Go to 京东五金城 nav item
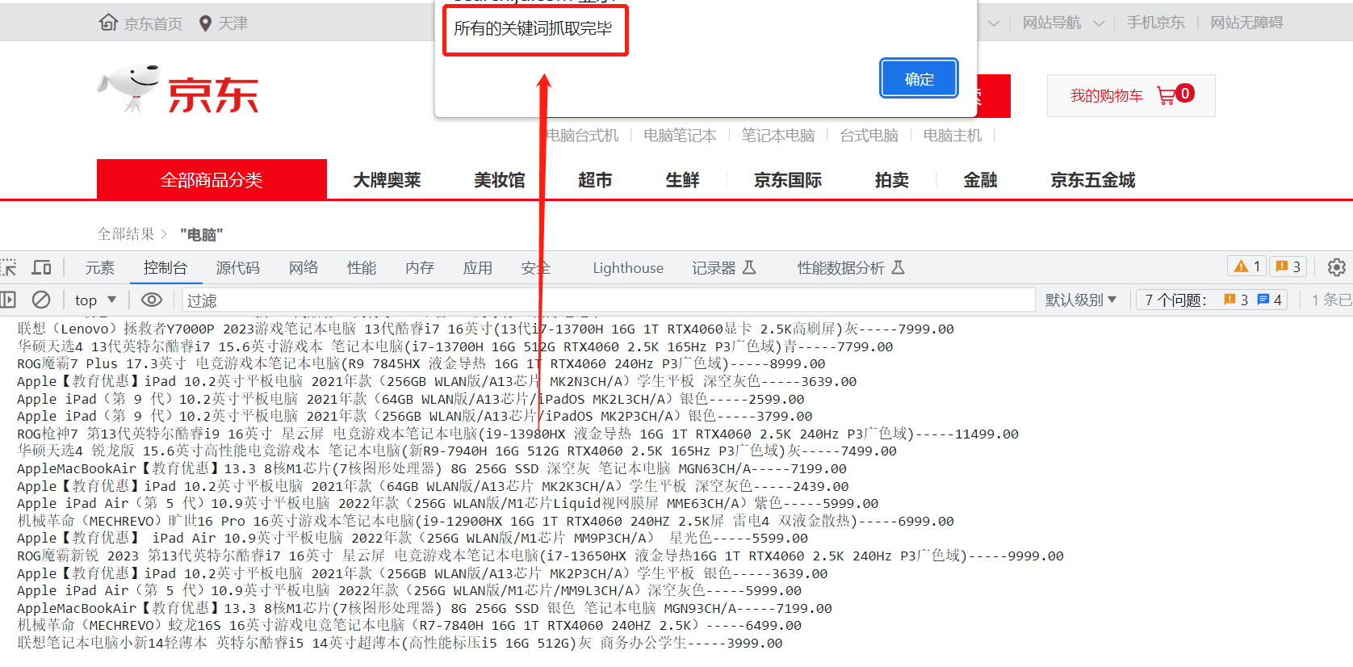Image resolution: width=1353 pixels, height=667 pixels. tap(1092, 179)
